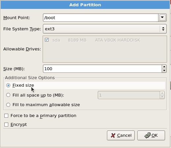This screenshot has height=148, width=171.
Task: Click the red X icon on Cancel
Action: click(113, 135)
